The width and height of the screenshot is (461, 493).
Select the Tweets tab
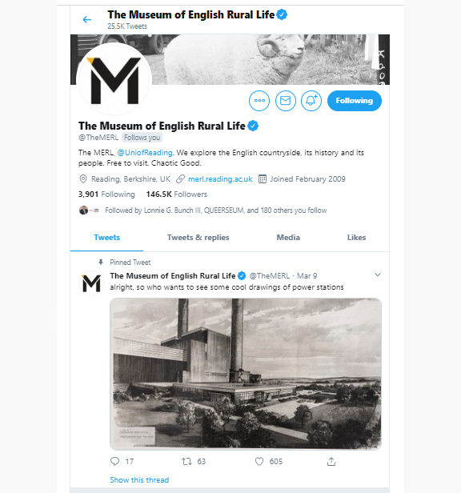(107, 238)
